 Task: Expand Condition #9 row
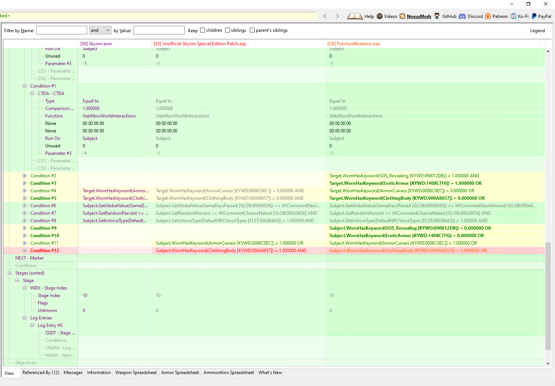(25, 228)
